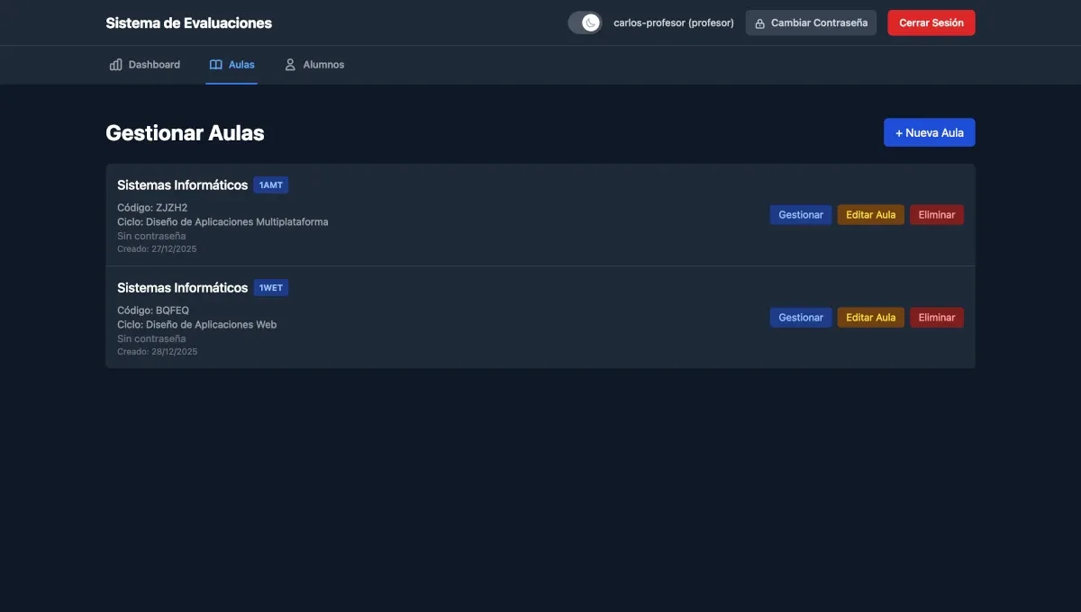The width and height of the screenshot is (1081, 612).
Task: Open the Alumnos tab
Action: click(x=315, y=62)
